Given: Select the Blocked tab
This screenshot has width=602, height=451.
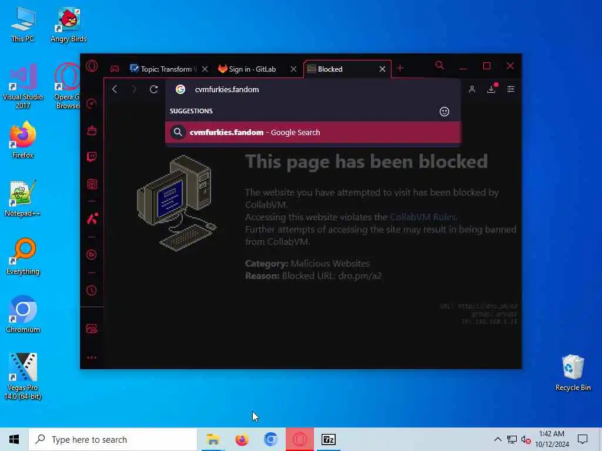Looking at the screenshot, I should 342,69.
